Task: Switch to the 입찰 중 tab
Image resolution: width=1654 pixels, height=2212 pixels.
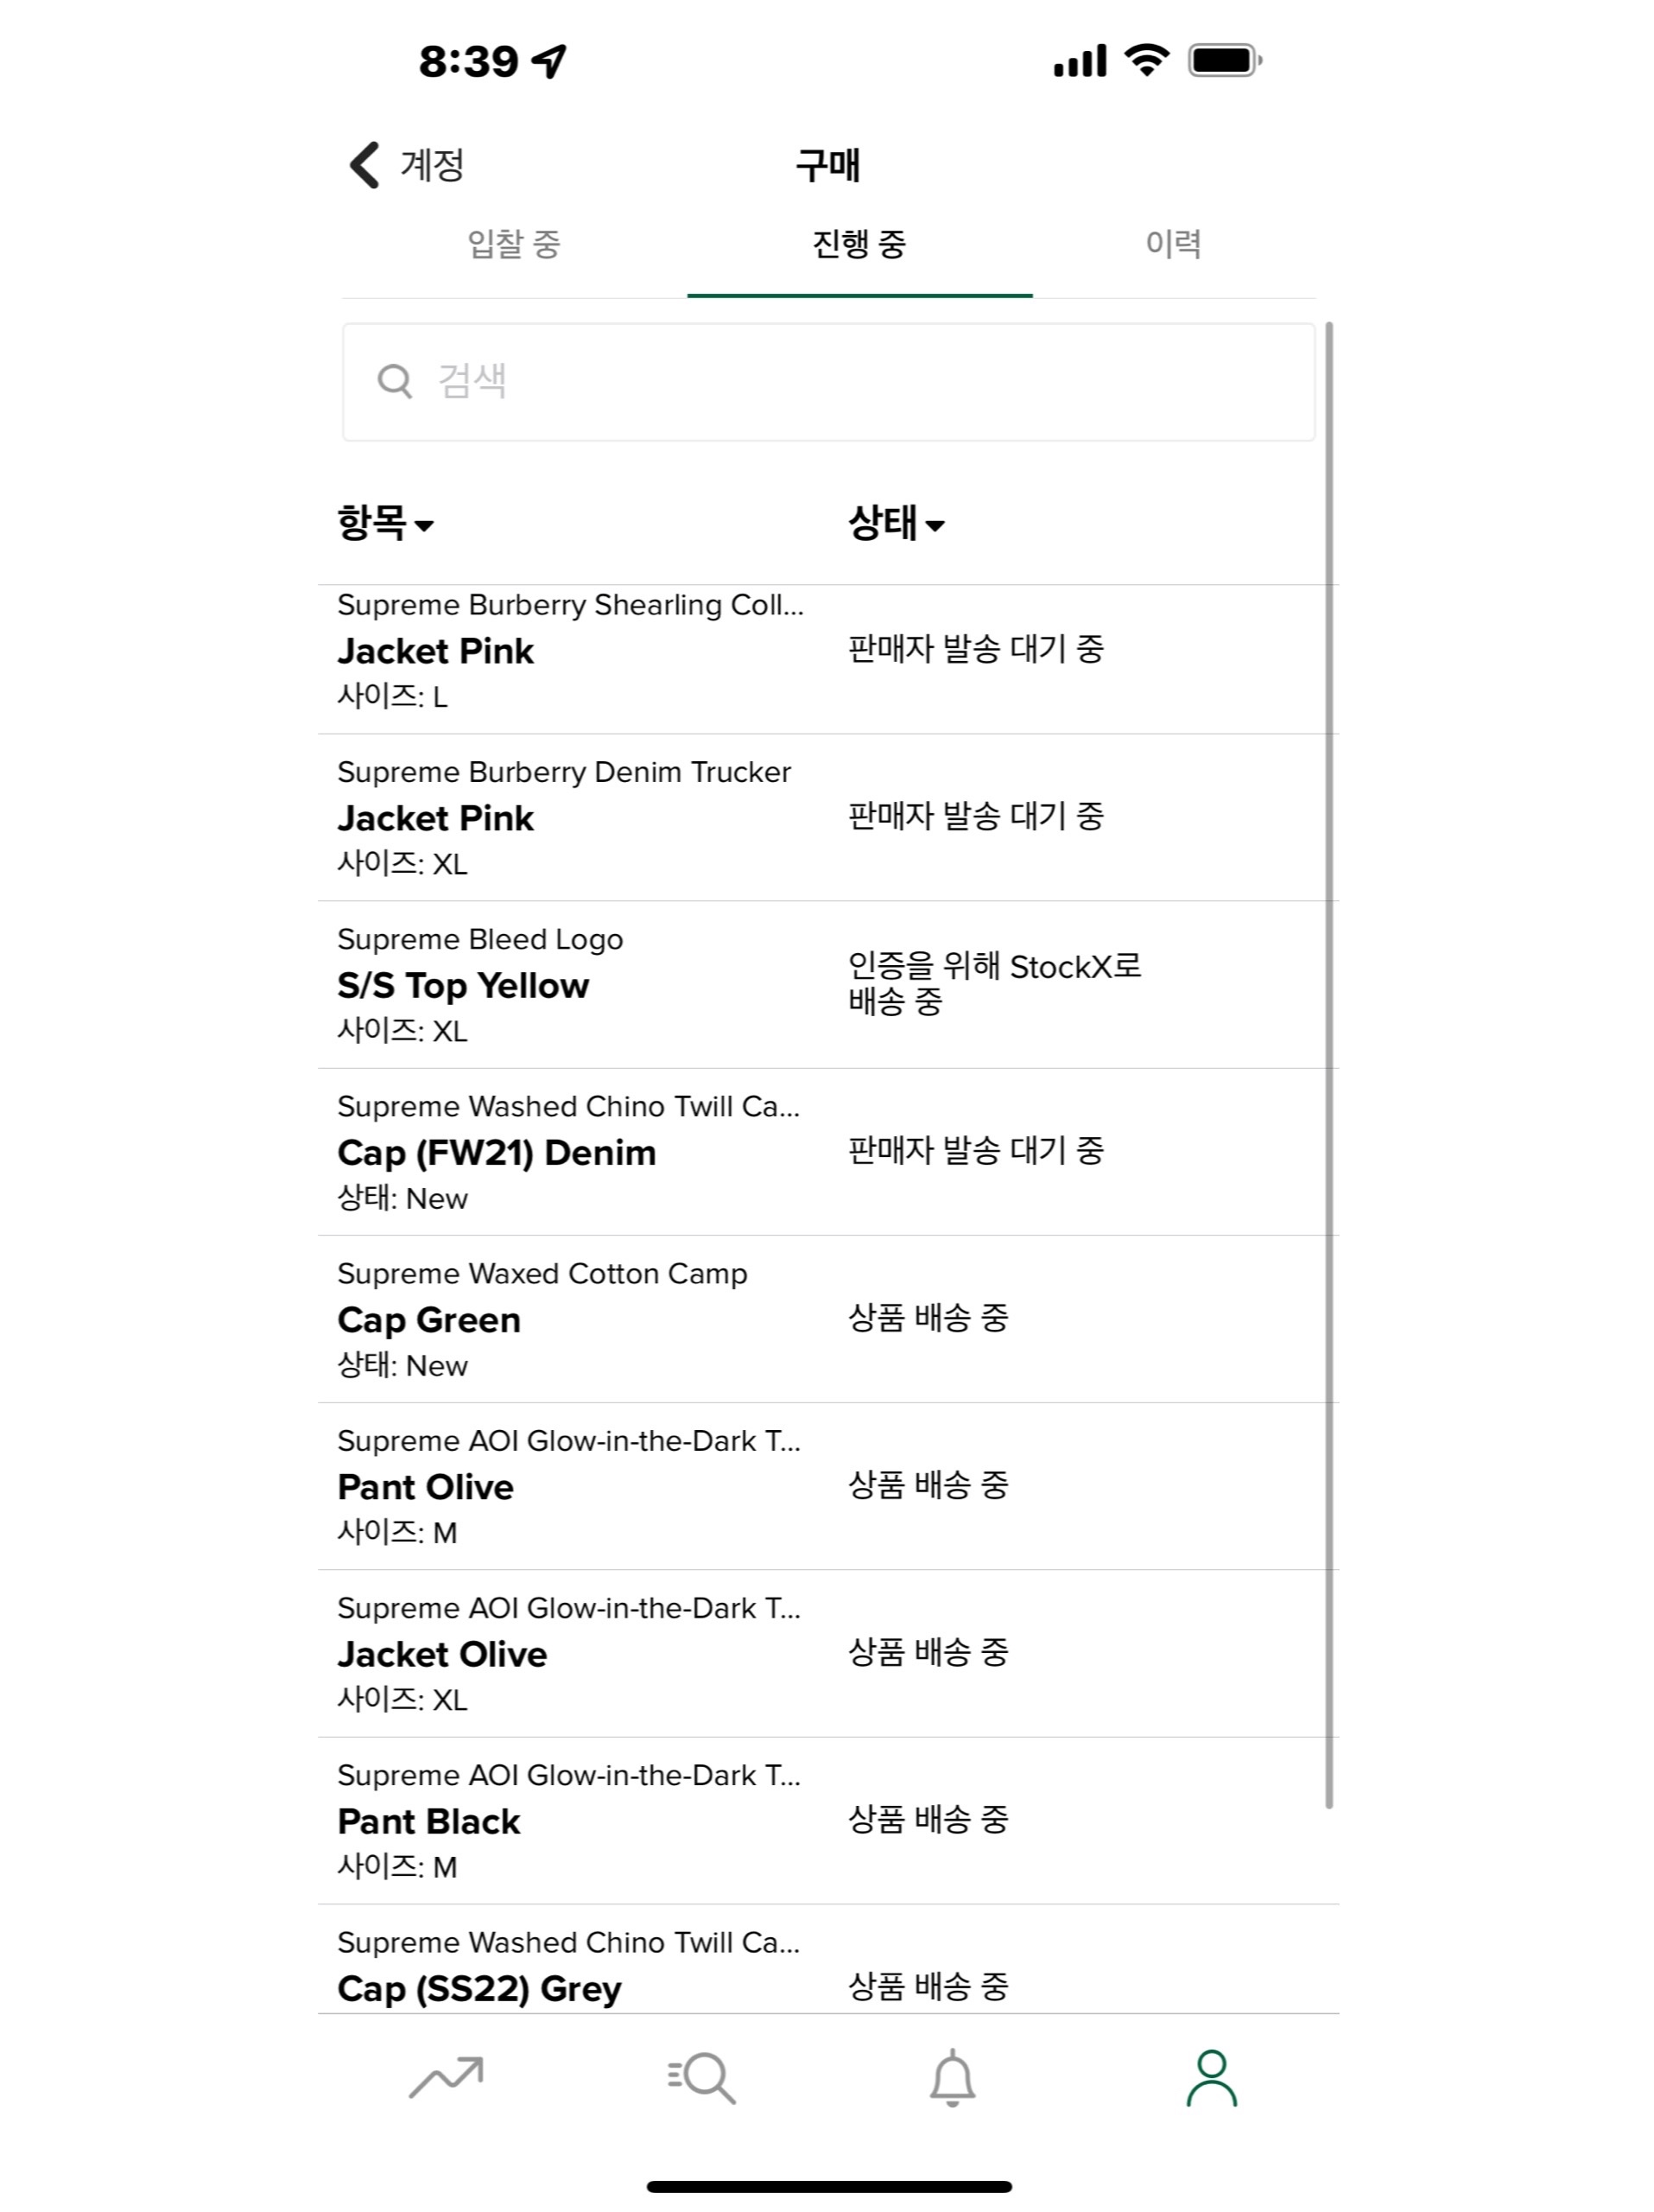Action: [514, 244]
